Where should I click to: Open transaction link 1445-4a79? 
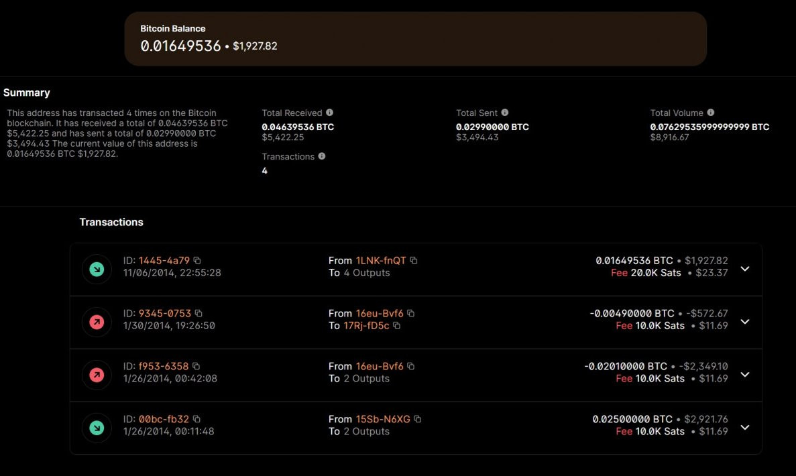[164, 260]
